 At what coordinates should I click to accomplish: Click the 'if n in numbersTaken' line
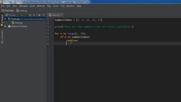76,37
